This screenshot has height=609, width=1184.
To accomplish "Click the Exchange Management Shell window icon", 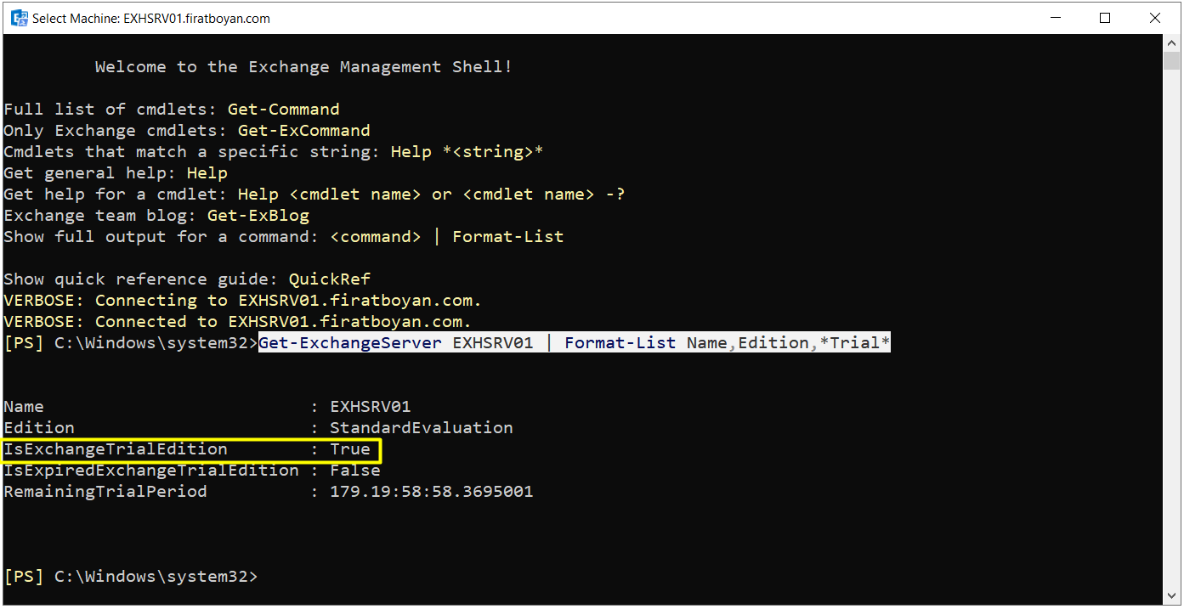I will click(x=19, y=18).
